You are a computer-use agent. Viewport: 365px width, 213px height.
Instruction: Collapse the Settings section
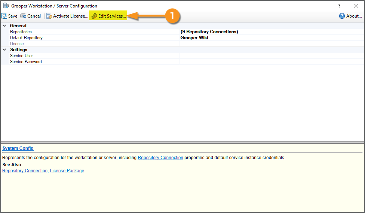pos(4,50)
